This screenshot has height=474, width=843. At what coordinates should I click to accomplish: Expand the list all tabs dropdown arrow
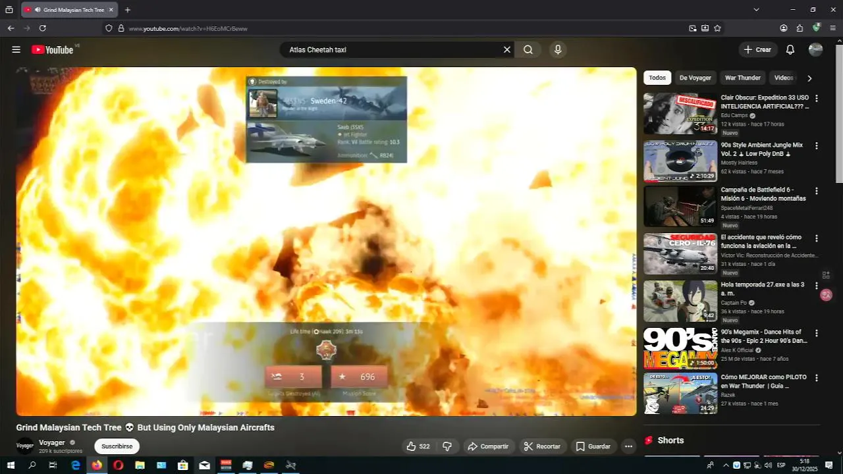click(756, 10)
